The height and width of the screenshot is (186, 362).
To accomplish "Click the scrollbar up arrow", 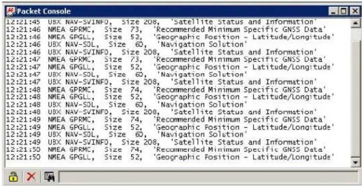I will tap(355, 23).
